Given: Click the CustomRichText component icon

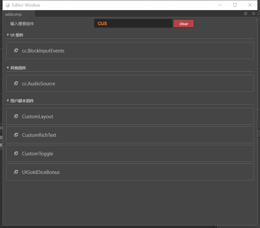Looking at the screenshot, I should (x=16, y=135).
